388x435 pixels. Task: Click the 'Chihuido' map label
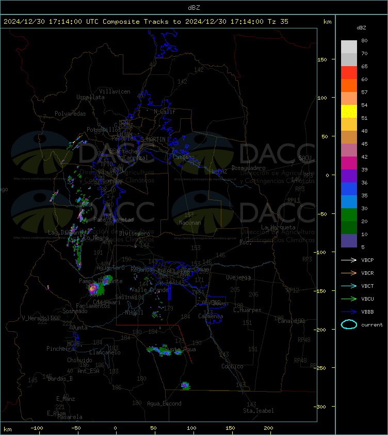(79, 360)
